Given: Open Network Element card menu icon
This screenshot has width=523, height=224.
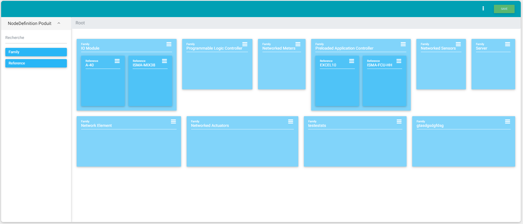Looking at the screenshot, I should 173,122.
